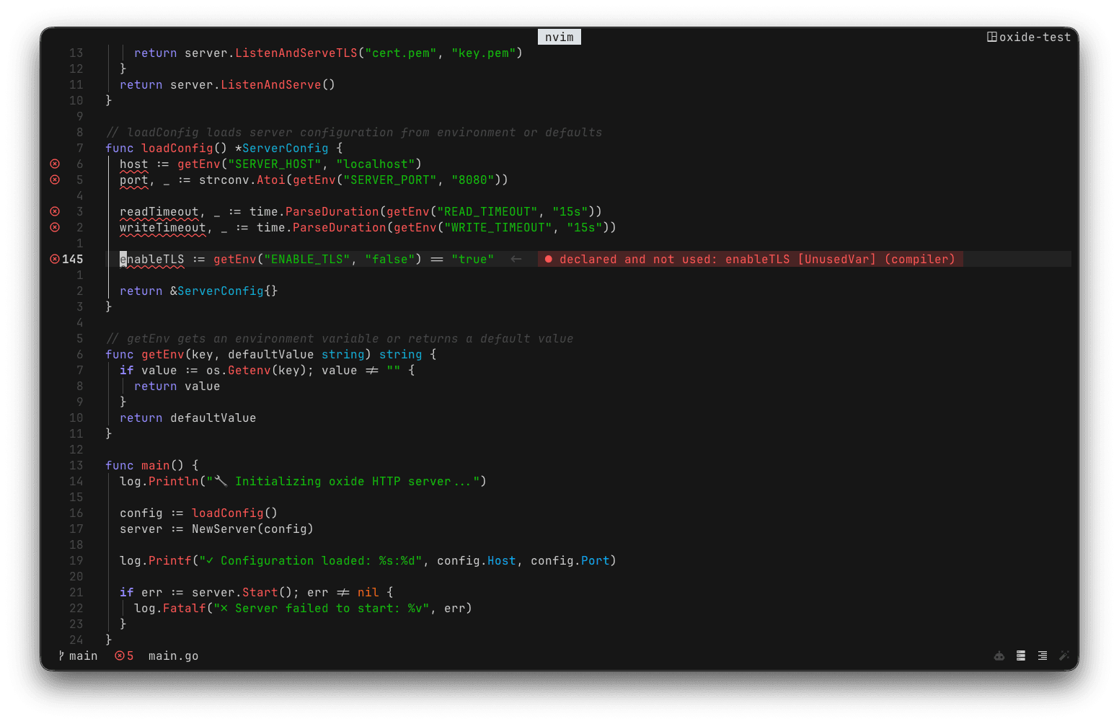Click the "ENABLE_TLS" string
Screen dimensions: 1119x724
(x=307, y=259)
